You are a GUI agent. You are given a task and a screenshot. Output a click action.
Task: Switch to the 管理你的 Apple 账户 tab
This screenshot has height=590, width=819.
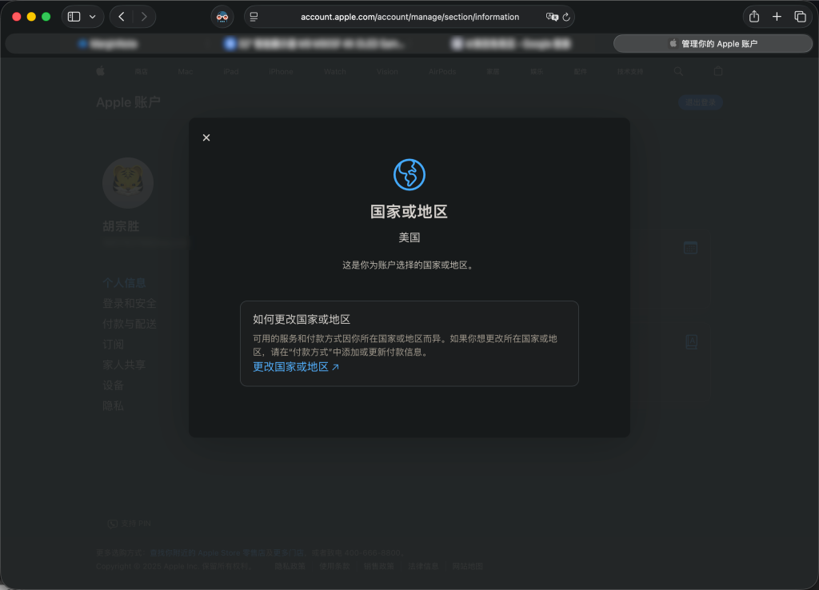[x=712, y=43]
